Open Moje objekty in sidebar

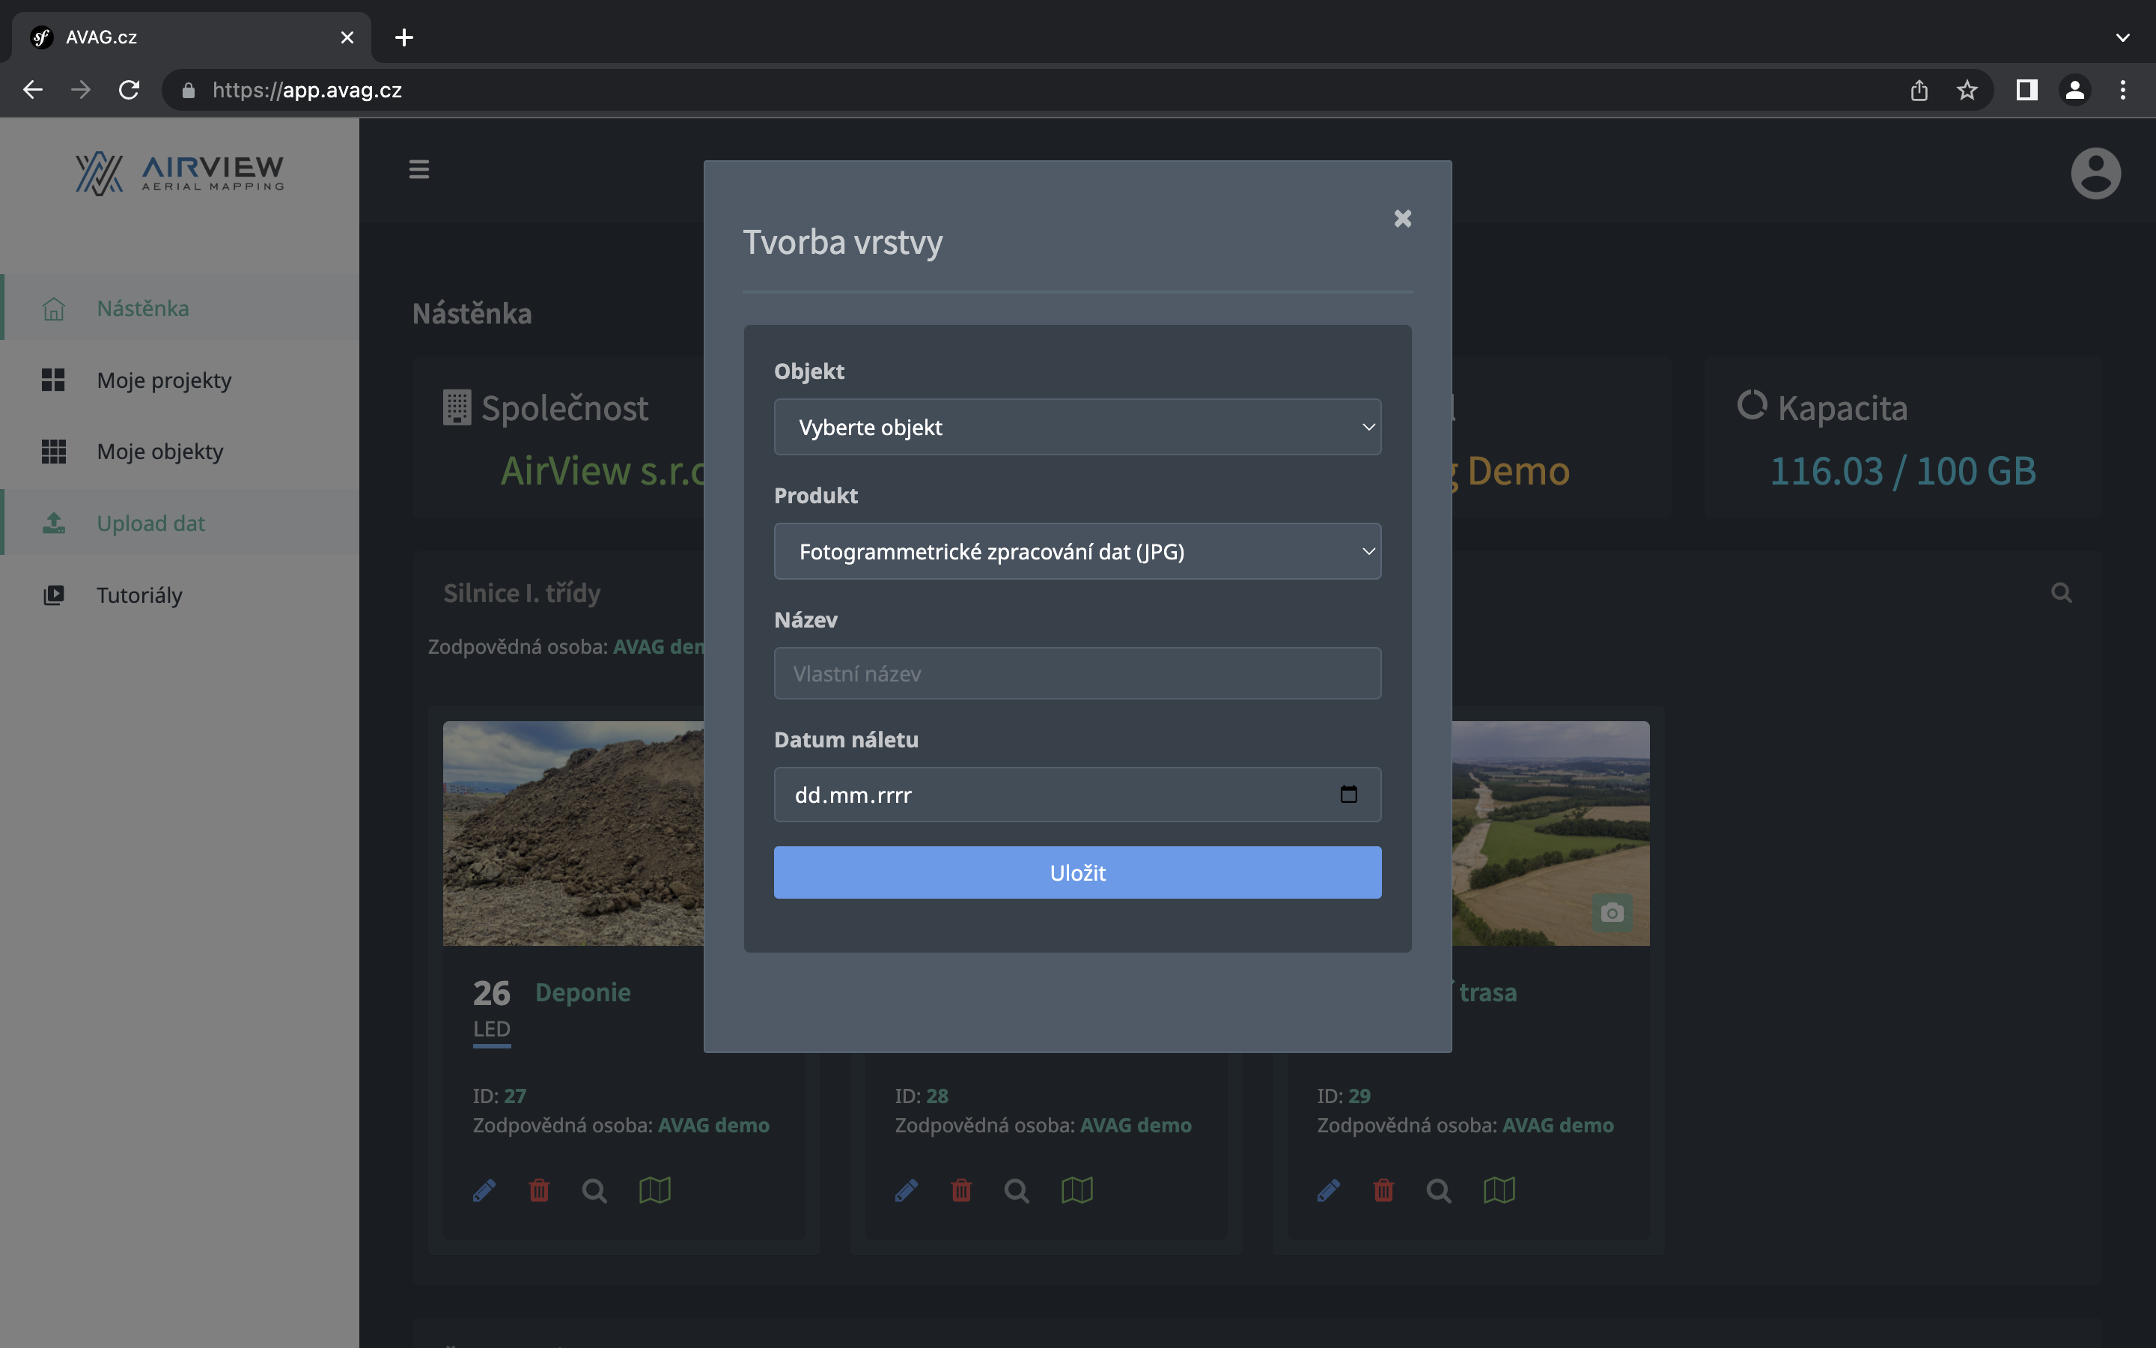click(159, 452)
